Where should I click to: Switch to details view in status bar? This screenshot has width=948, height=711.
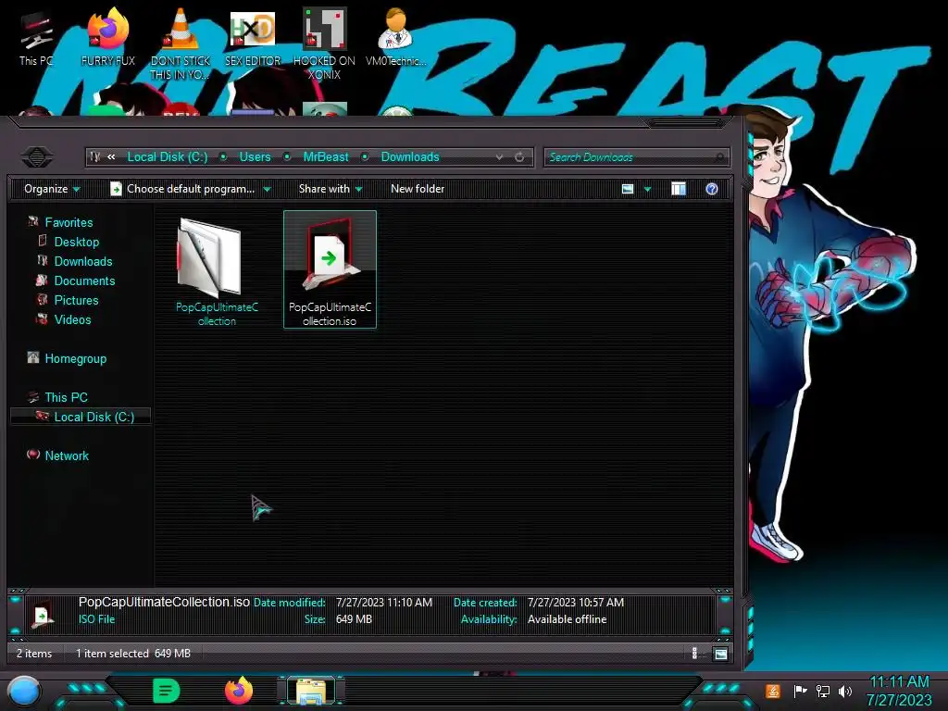[694, 653]
